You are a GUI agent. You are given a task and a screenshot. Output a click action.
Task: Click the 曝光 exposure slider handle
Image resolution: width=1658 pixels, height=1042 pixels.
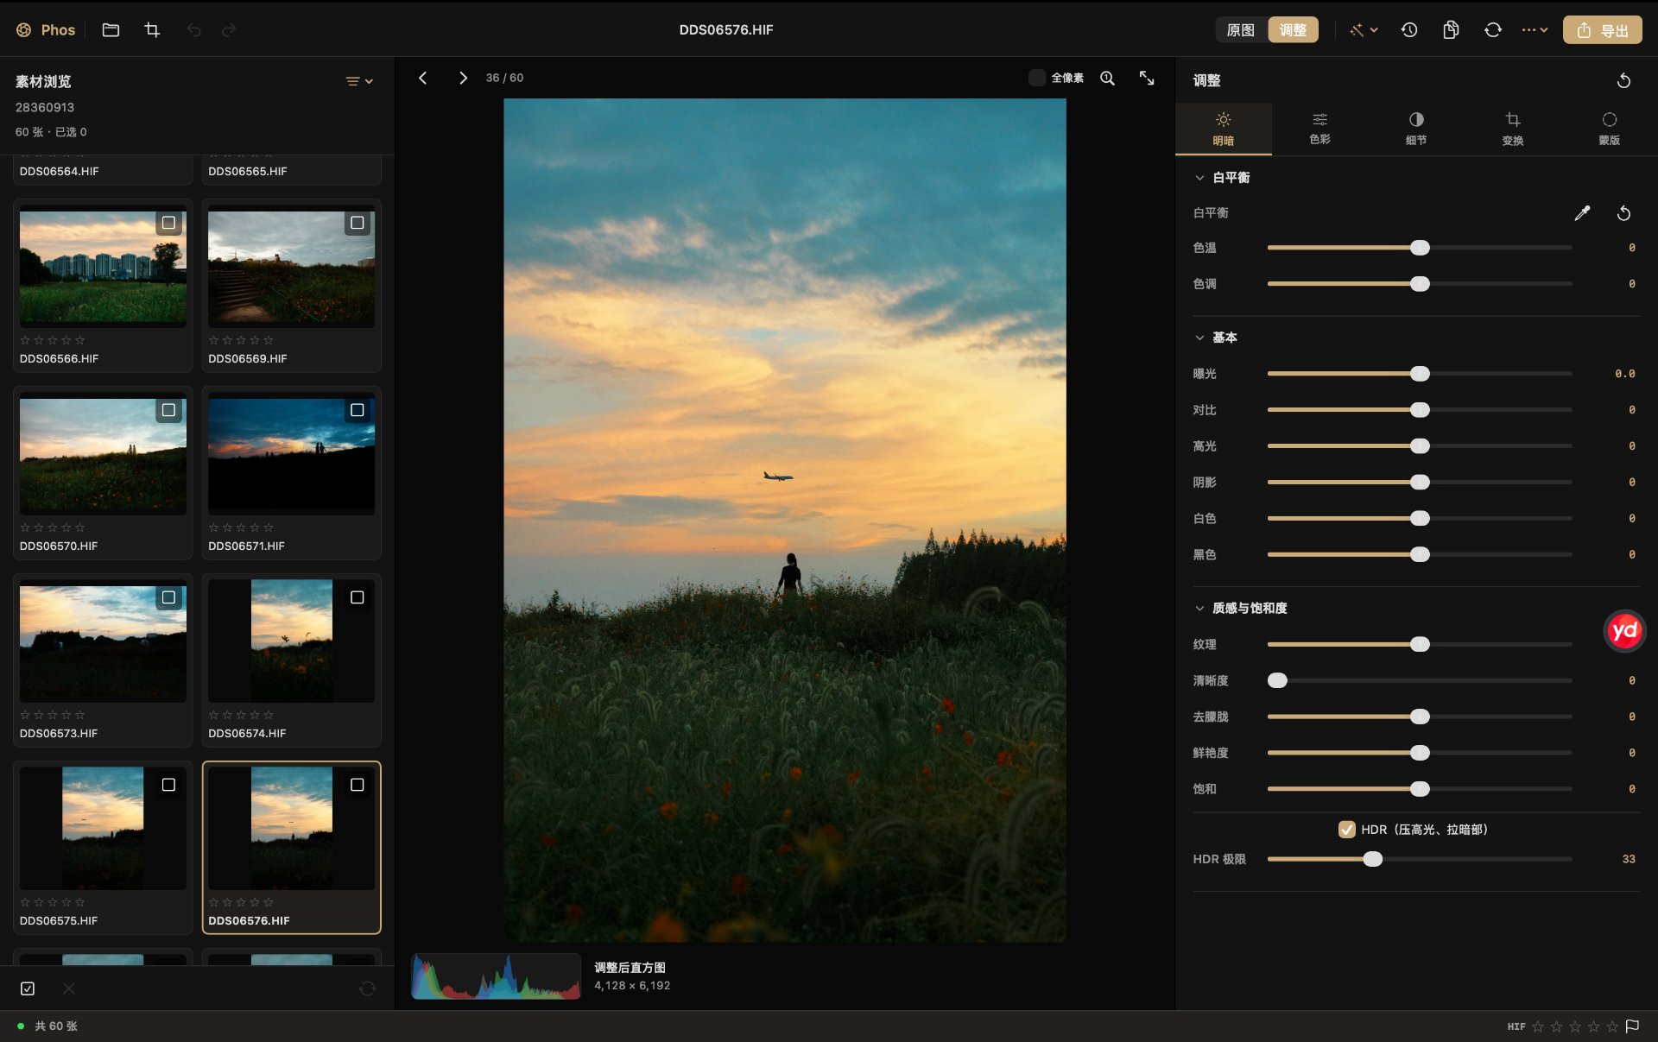(1420, 374)
